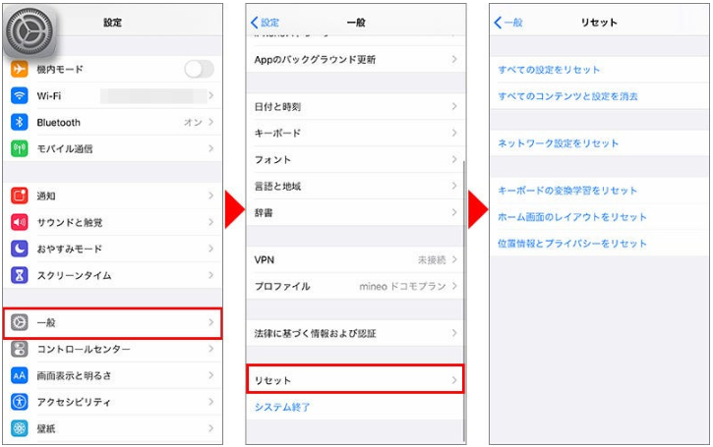The height and width of the screenshot is (447, 713).
Task: Select the 壁紙 label
Action: [x=46, y=428]
